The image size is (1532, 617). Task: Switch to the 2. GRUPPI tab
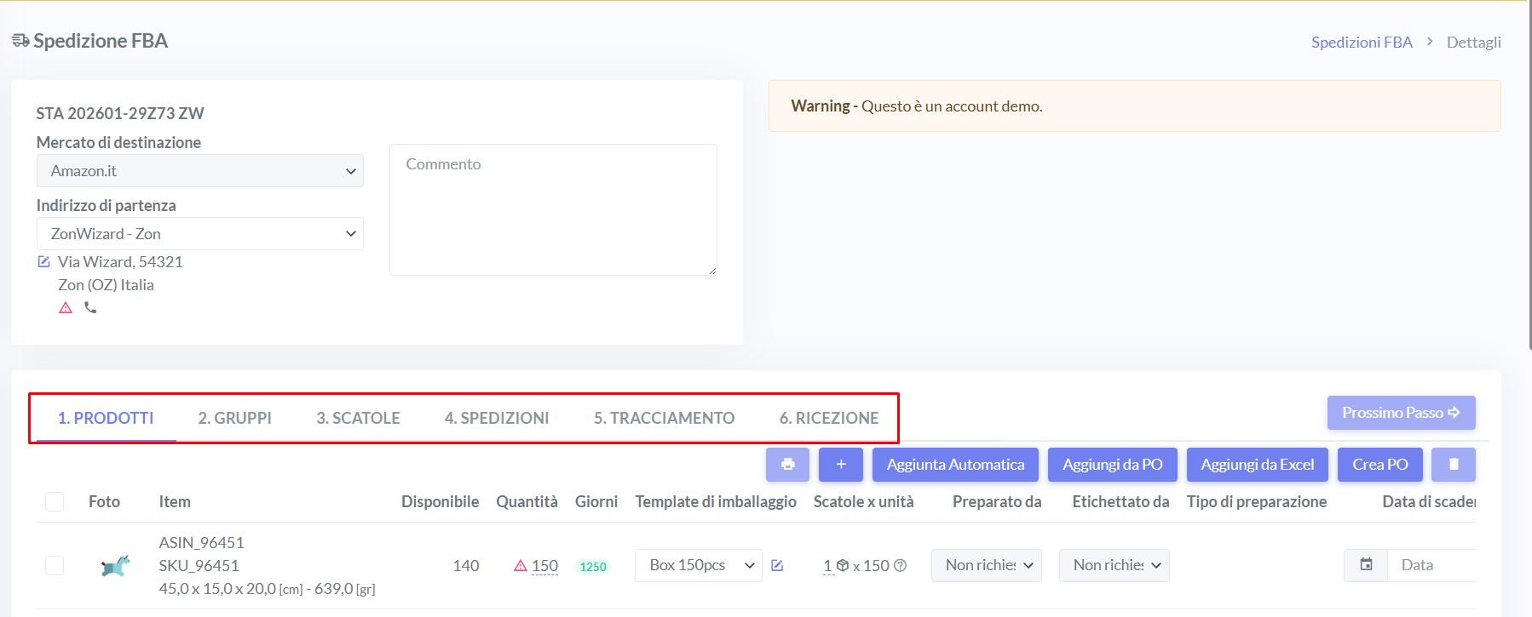(x=234, y=419)
